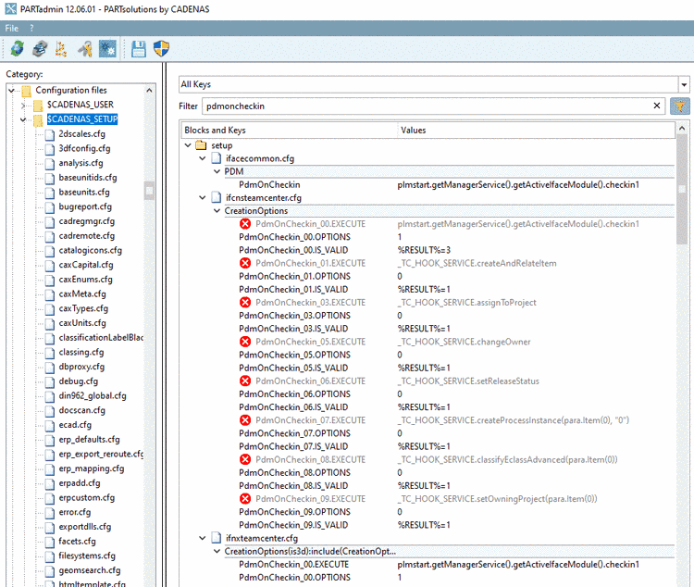
Task: Click the ifacecommon.cfg file icon
Action: click(217, 158)
